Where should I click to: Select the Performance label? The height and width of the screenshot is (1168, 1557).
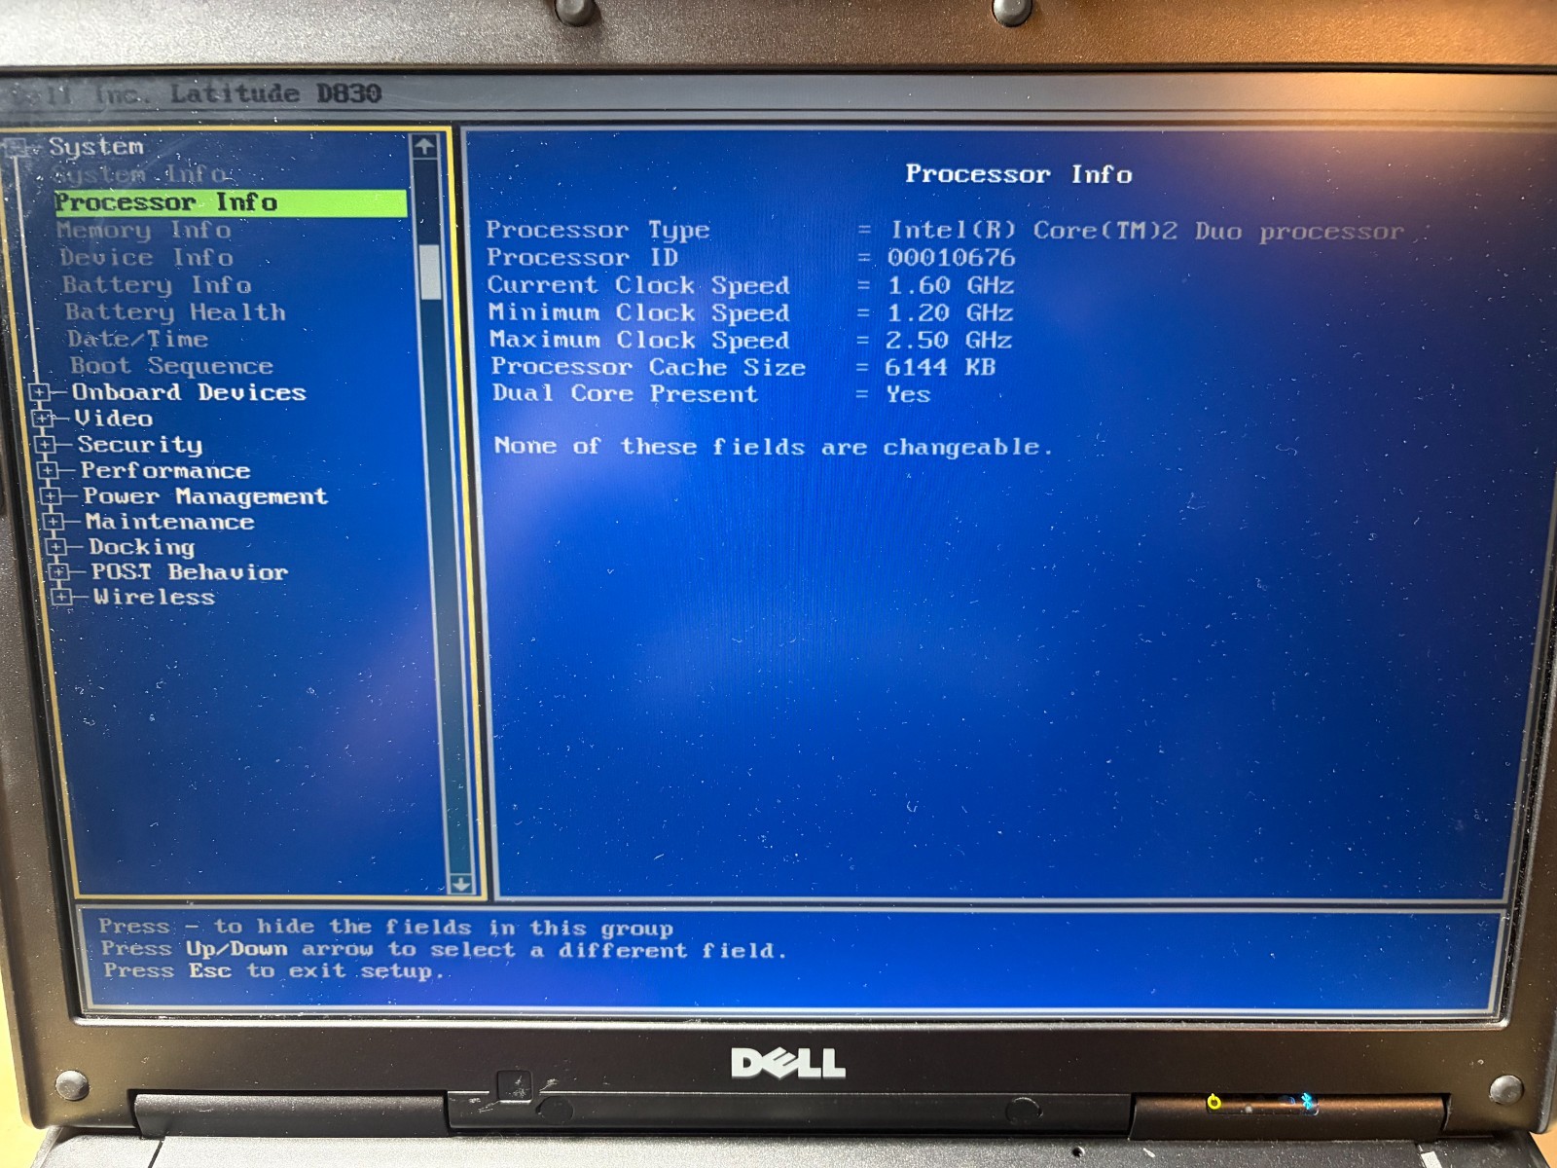[x=166, y=471]
